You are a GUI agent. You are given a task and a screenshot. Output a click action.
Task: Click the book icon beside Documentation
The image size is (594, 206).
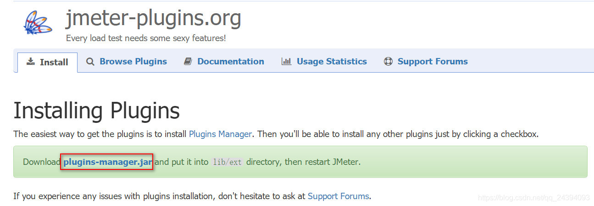click(188, 62)
